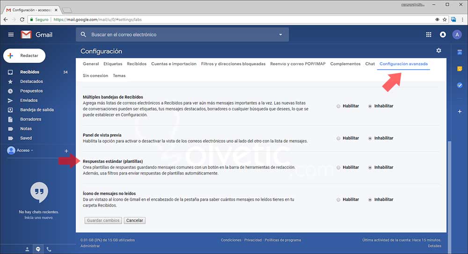The image size is (468, 254).
Task: Open the main menu hamburger icon
Action: pos(11,35)
